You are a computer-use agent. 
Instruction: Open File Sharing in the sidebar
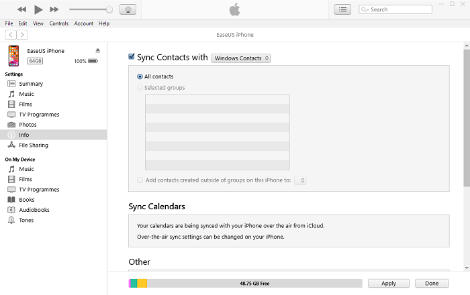pyautogui.click(x=33, y=145)
